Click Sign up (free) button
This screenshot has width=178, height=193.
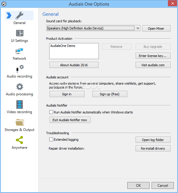coord(109,94)
